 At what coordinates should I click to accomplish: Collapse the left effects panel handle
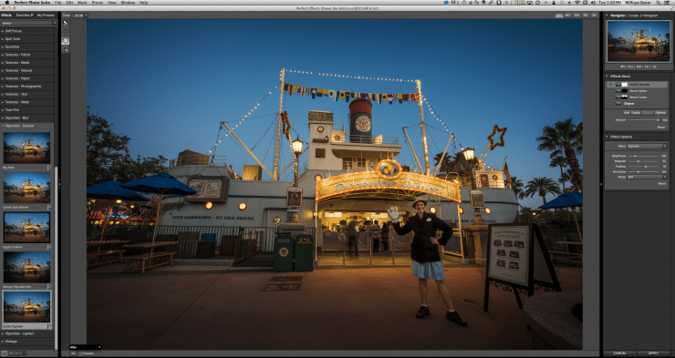[59, 184]
